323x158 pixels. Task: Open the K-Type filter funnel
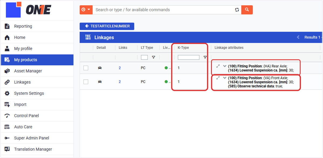tap(205, 57)
